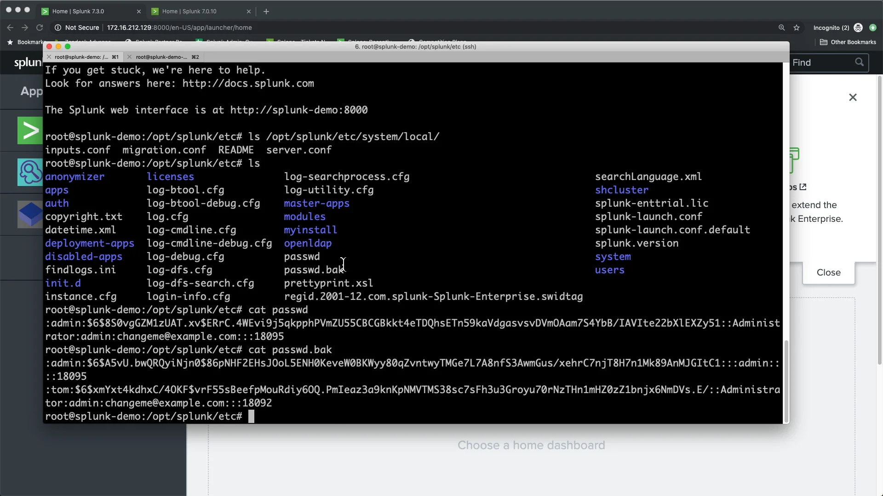This screenshot has height=496, width=883.
Task: Click the Incognito profile icon
Action: click(858, 28)
